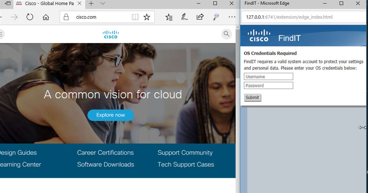The height and width of the screenshot is (193, 368).
Task: Click the Add notes pen icon
Action: pos(185,17)
